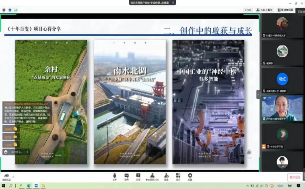
Task: Open the Windows Start menu
Action: point(3,186)
